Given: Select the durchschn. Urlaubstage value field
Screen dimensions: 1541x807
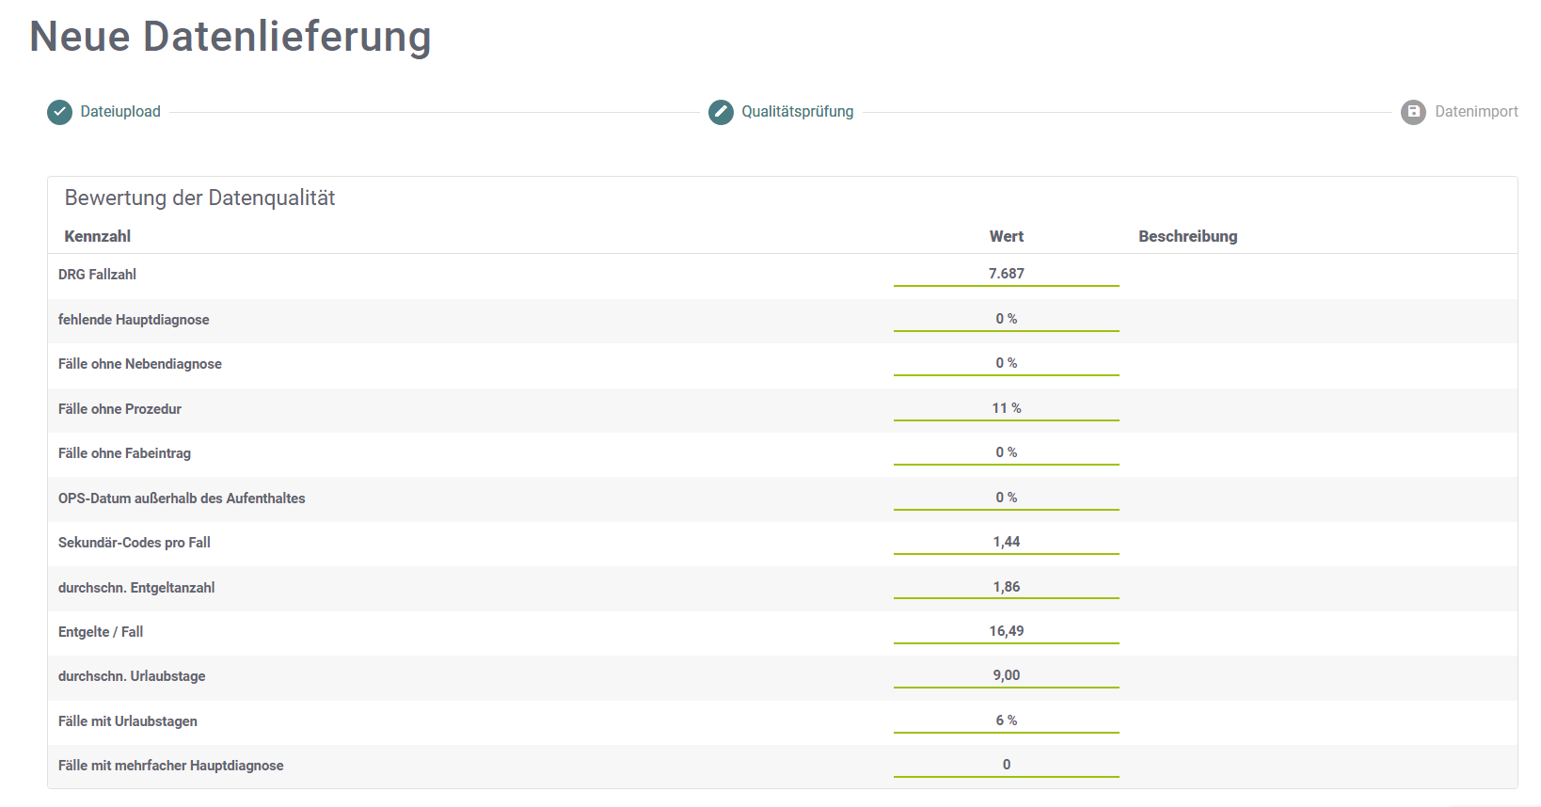Looking at the screenshot, I should tap(1006, 675).
